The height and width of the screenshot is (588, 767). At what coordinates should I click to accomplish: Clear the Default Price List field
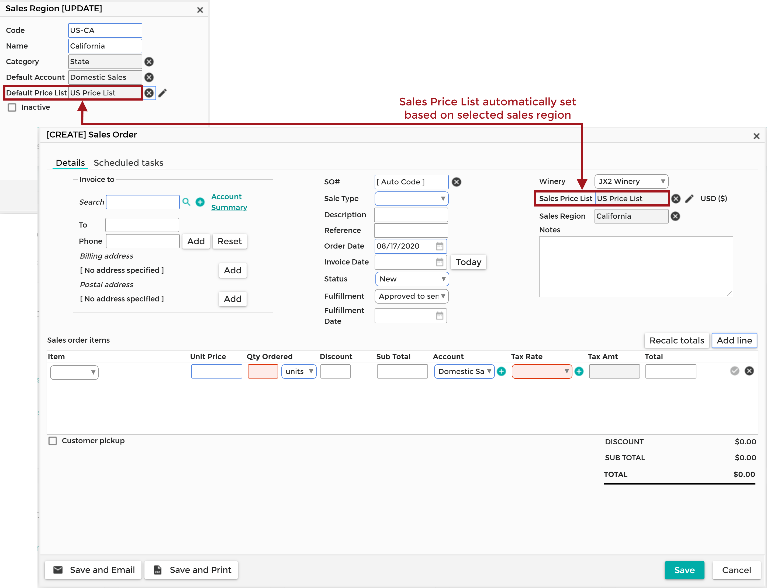pos(149,93)
